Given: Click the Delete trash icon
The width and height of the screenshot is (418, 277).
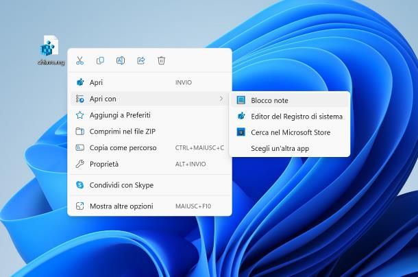Looking at the screenshot, I should [161, 60].
